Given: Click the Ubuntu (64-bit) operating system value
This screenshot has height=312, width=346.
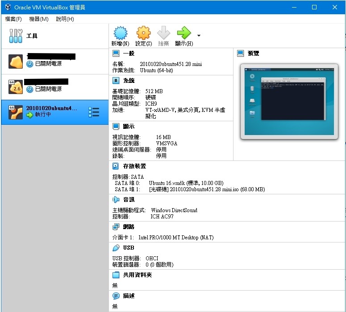Looking at the screenshot, I should pyautogui.click(x=156, y=70).
